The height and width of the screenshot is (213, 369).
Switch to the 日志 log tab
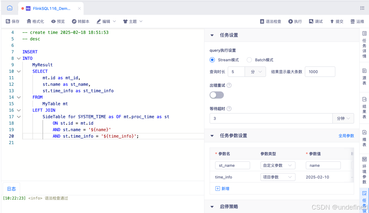11,189
